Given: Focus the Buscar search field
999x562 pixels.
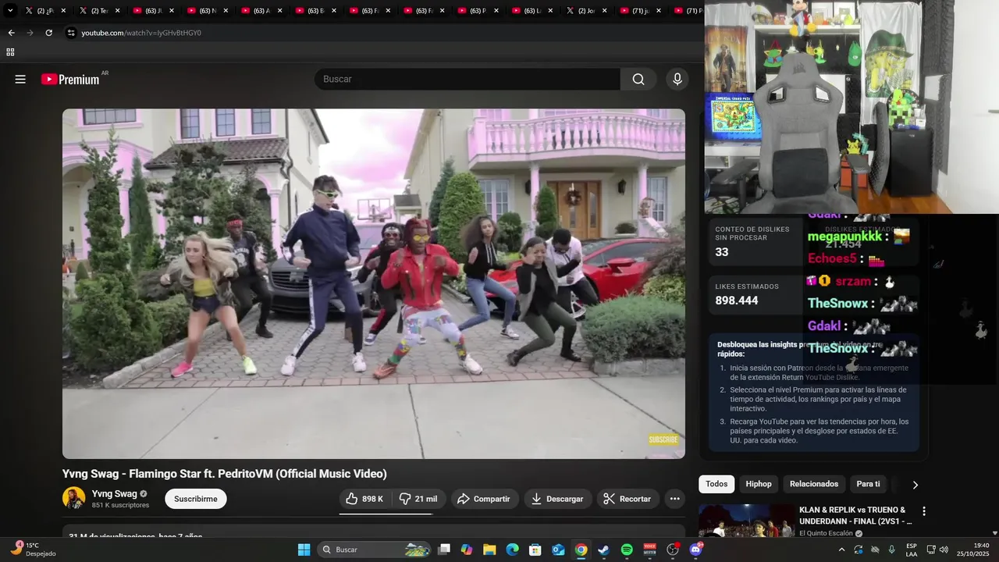Looking at the screenshot, I should [x=467, y=79].
